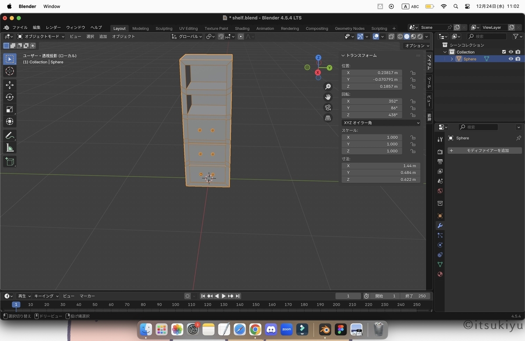Open the Material properties tab
525x341 pixels.
(440, 274)
